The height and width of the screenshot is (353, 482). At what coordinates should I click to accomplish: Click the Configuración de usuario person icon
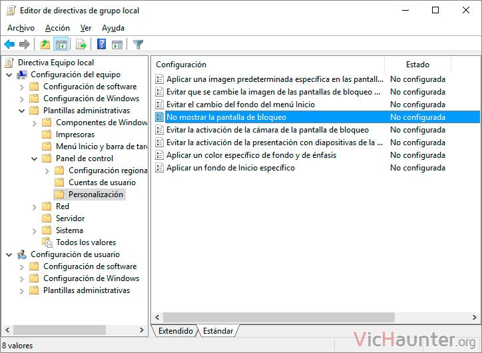(x=22, y=254)
